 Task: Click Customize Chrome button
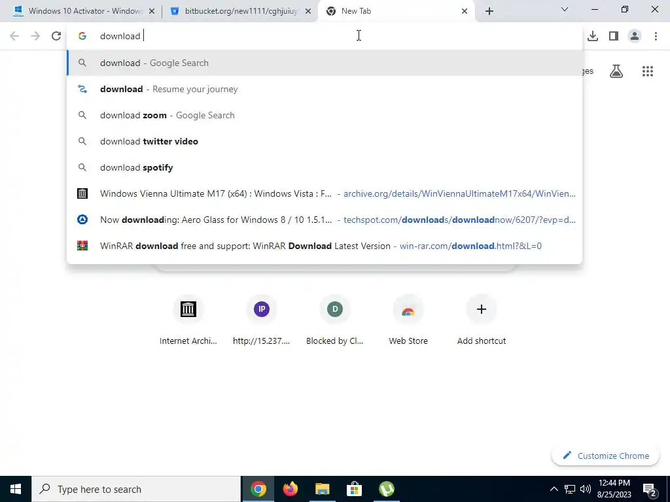(605, 456)
